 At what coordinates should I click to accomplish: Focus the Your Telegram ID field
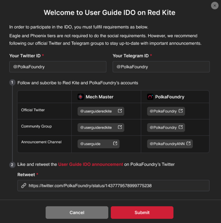(161, 67)
